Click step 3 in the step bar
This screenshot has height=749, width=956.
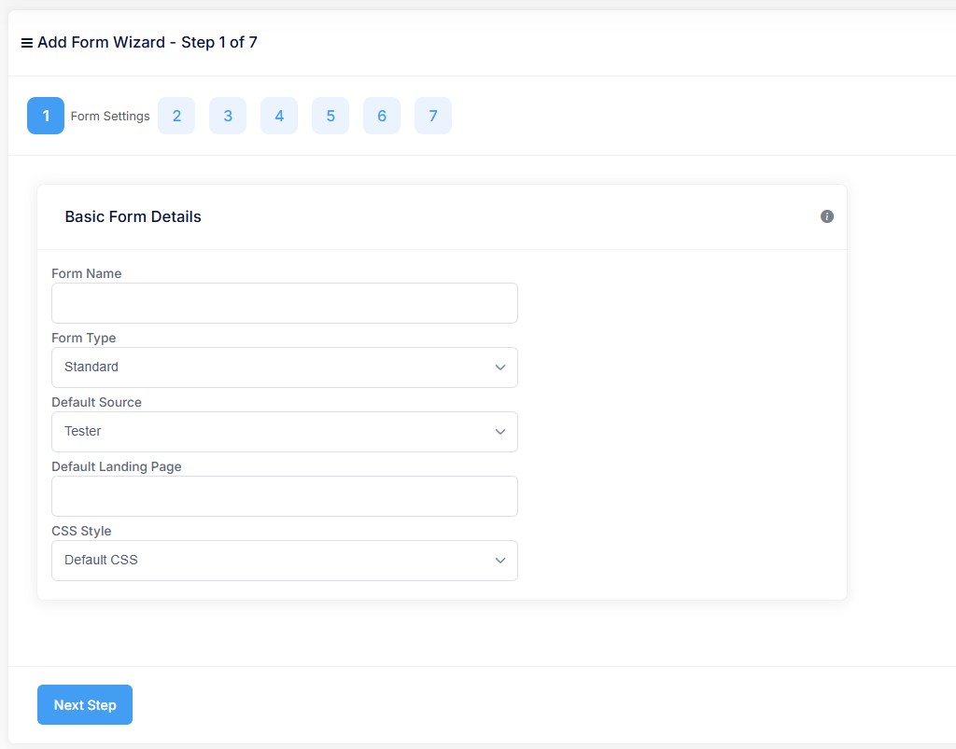click(228, 116)
